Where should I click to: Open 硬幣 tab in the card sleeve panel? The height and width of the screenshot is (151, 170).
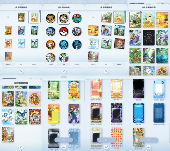(x=21, y=65)
